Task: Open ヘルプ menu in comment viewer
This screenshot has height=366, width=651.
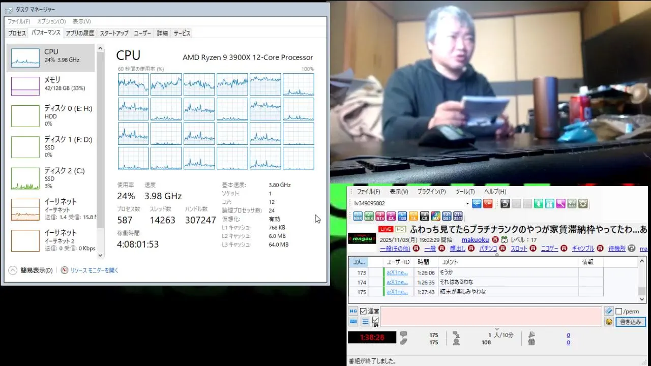Action: pos(495,192)
